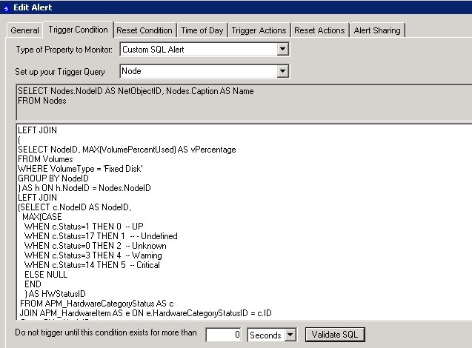Open the Reset Condition tab

coord(144,30)
